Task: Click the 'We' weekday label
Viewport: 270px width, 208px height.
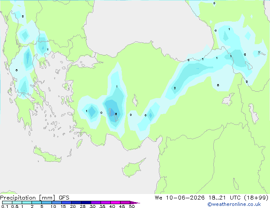Action: [x=158, y=198]
